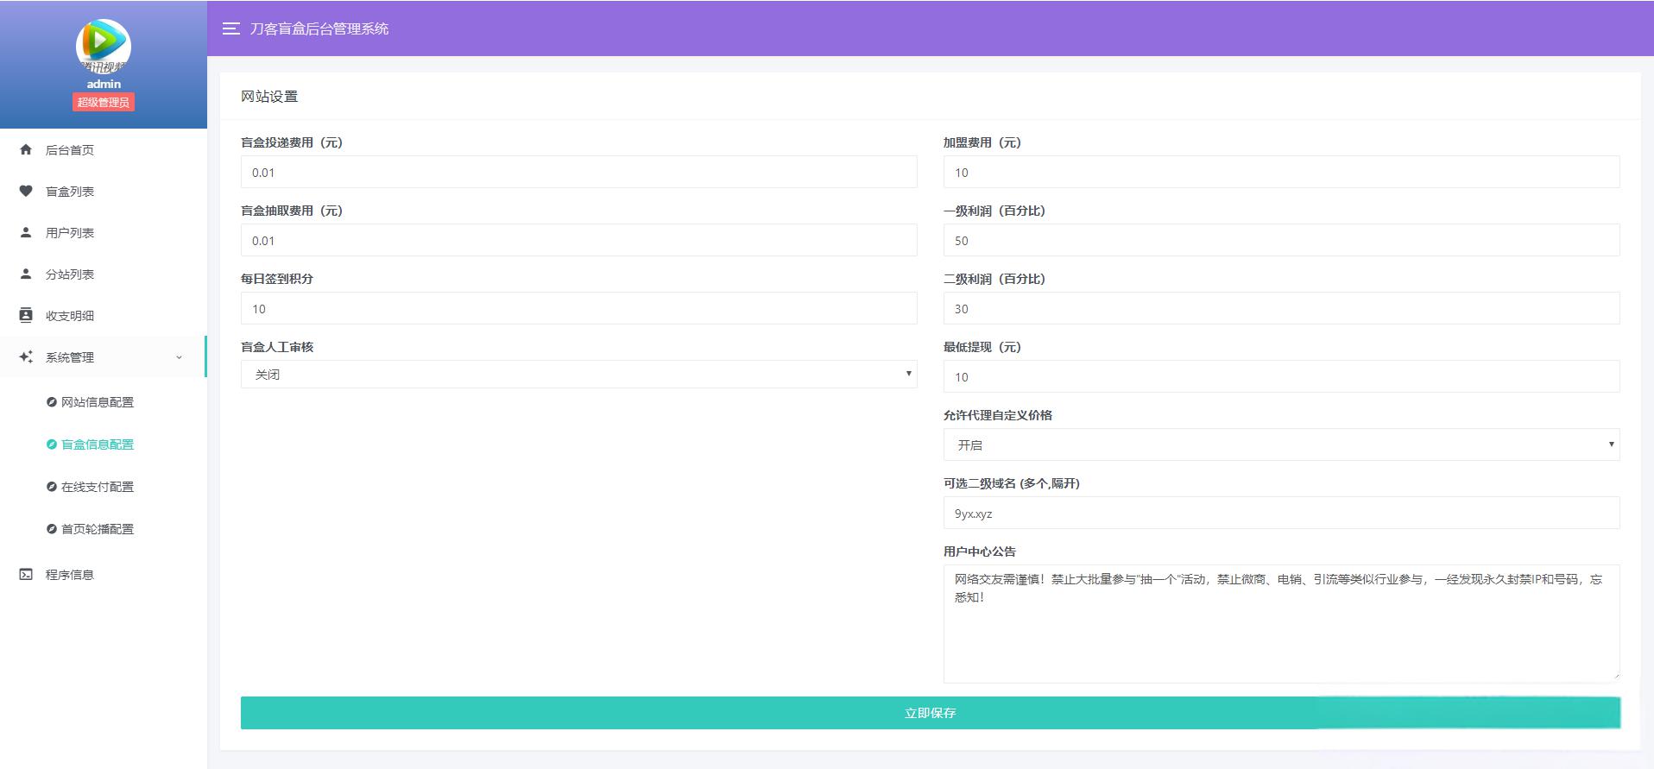Image resolution: width=1654 pixels, height=769 pixels.
Task: Select 在线支付配置 submenu link
Action: (98, 487)
